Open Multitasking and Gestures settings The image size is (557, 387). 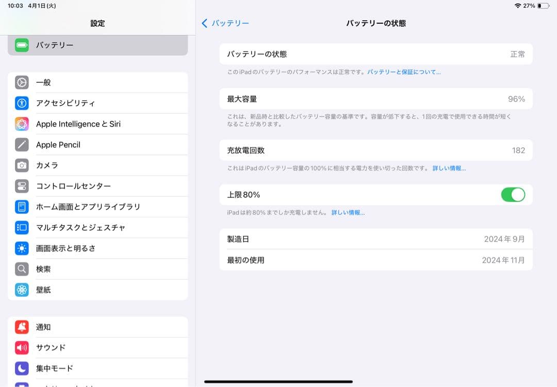pyautogui.click(x=21, y=227)
